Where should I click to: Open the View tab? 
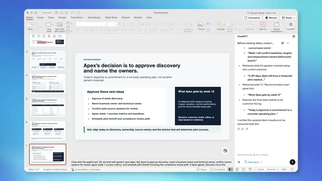[149, 18]
